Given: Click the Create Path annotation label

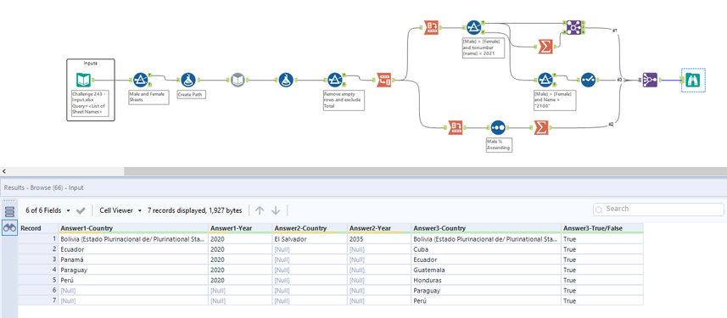Looking at the screenshot, I should 192,95.
